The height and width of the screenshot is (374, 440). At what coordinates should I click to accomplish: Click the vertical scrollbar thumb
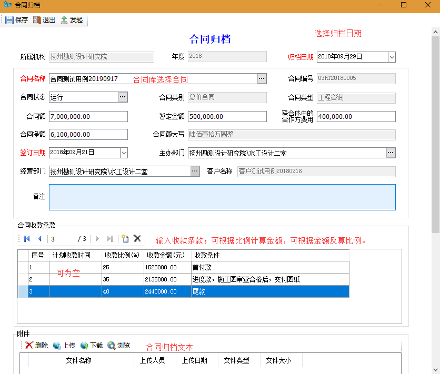435,135
